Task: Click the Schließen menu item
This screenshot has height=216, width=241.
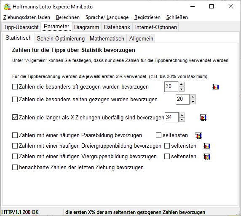Action: [x=177, y=17]
